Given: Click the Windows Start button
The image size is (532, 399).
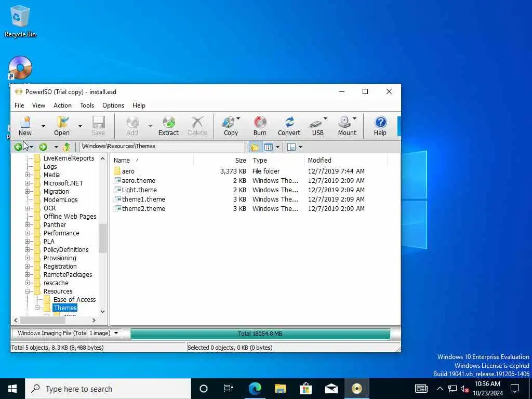Looking at the screenshot, I should [12, 389].
